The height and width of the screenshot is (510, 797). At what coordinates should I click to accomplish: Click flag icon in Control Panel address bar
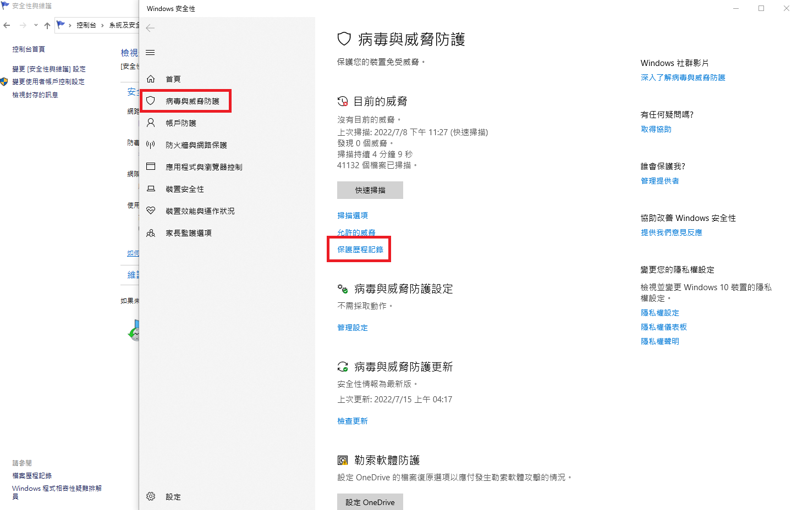61,25
